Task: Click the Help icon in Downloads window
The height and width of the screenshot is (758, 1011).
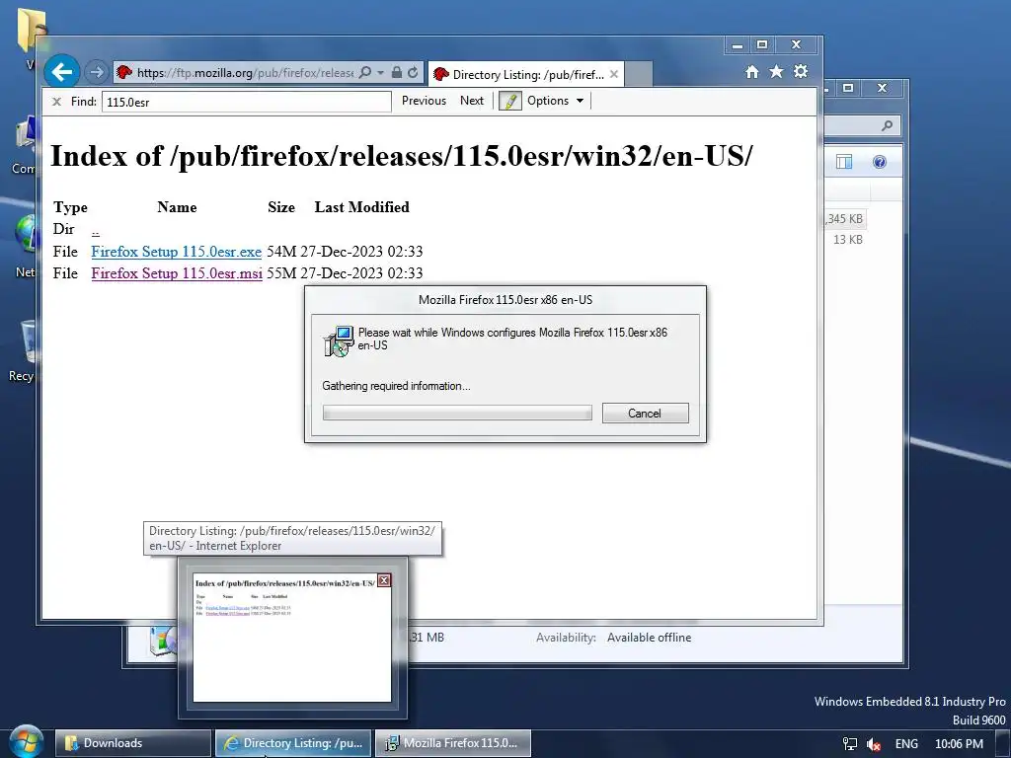Action: pos(880,162)
